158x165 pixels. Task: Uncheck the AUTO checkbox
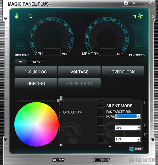[131, 149]
